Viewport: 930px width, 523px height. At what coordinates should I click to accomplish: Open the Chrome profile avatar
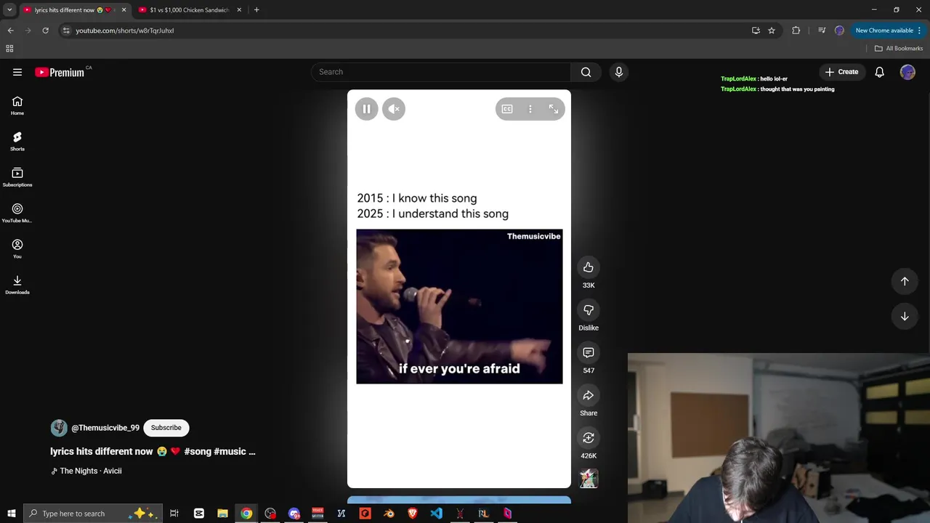coord(839,31)
